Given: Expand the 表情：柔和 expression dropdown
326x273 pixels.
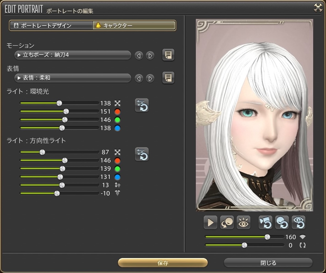Looking at the screenshot, I should 73,78.
